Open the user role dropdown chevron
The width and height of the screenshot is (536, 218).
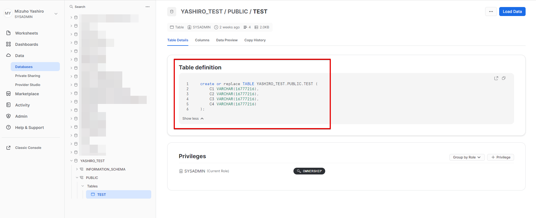56,13
